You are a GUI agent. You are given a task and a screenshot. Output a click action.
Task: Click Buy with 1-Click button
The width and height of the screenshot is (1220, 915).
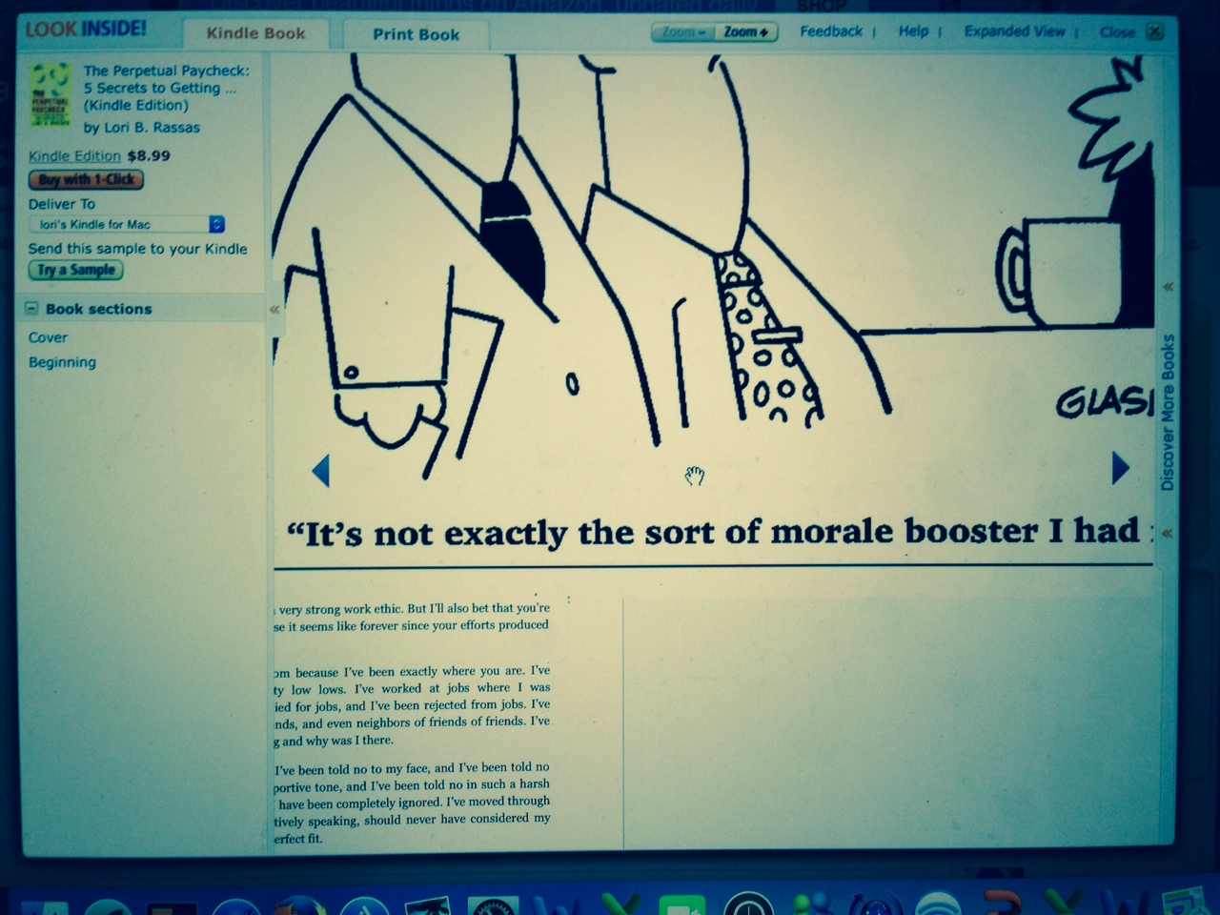pyautogui.click(x=86, y=179)
